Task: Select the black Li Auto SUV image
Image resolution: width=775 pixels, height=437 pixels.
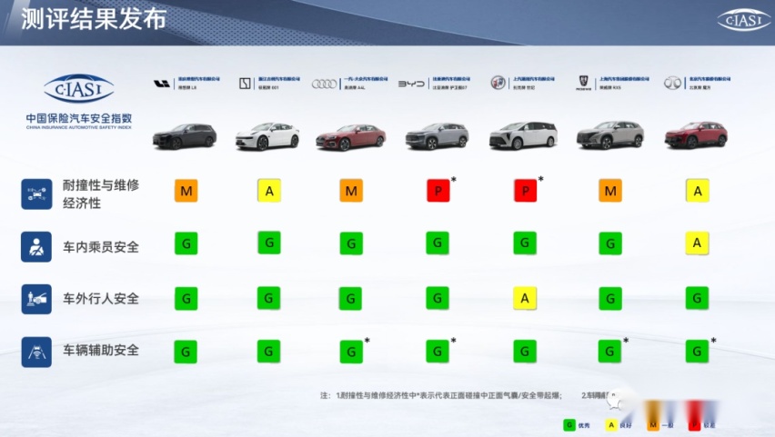Action: pos(185,136)
